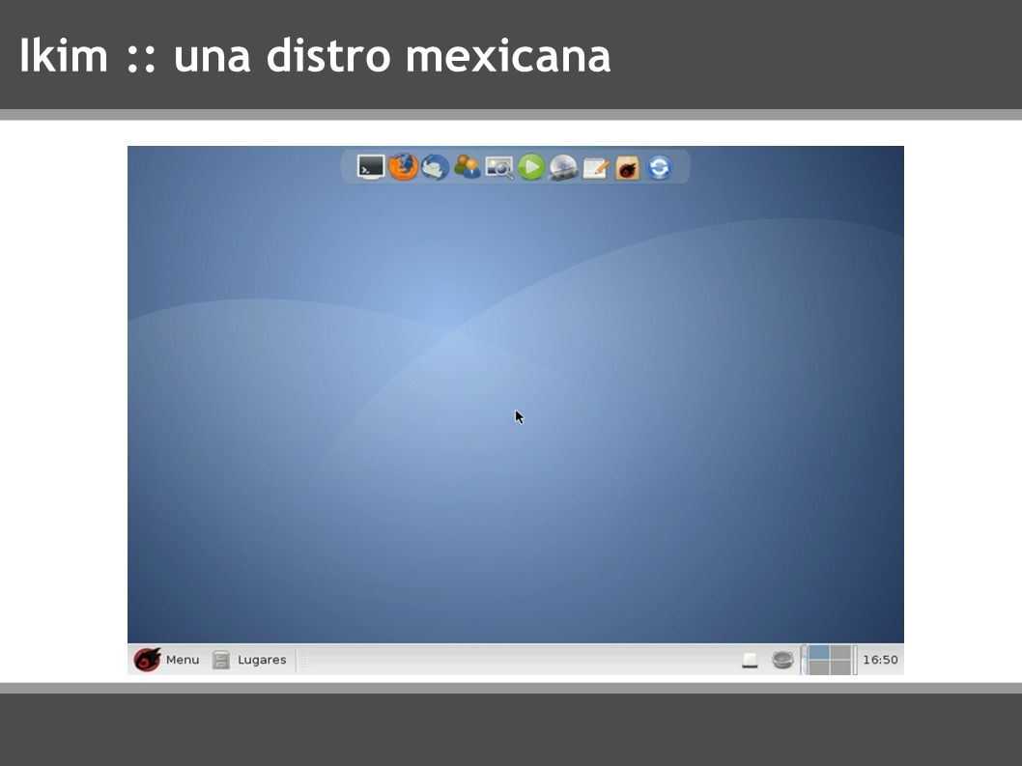Screen dimensions: 1022x766
Task: Click the removable drive tray icon
Action: (x=751, y=661)
